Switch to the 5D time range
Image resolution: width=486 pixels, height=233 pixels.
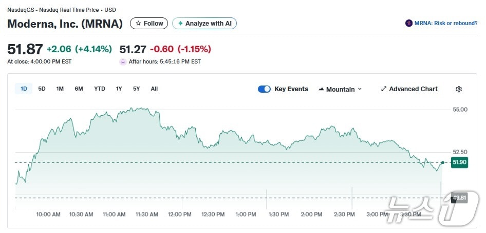pos(42,89)
